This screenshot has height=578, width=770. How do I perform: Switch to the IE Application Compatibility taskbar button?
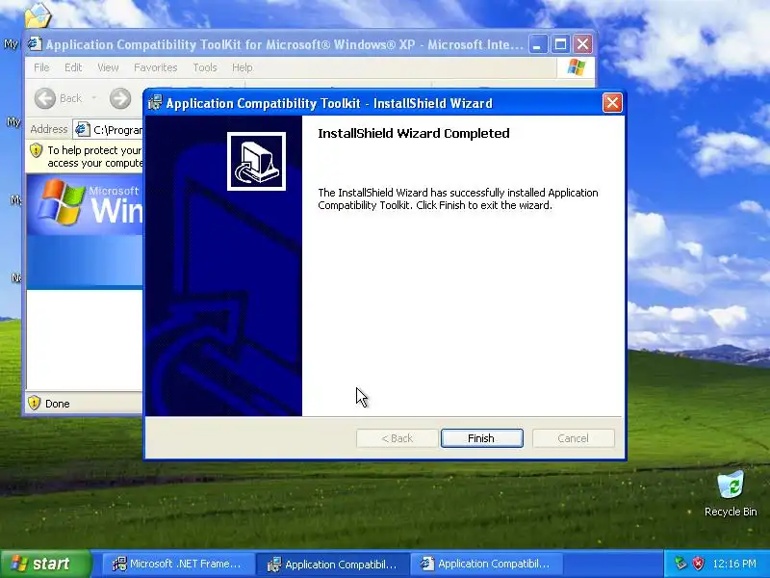click(x=486, y=564)
